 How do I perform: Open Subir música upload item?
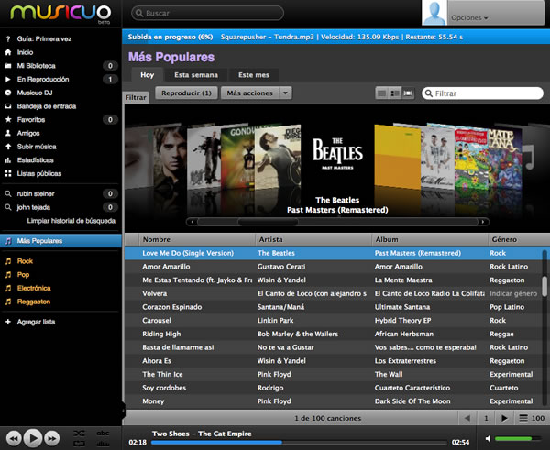click(x=37, y=147)
